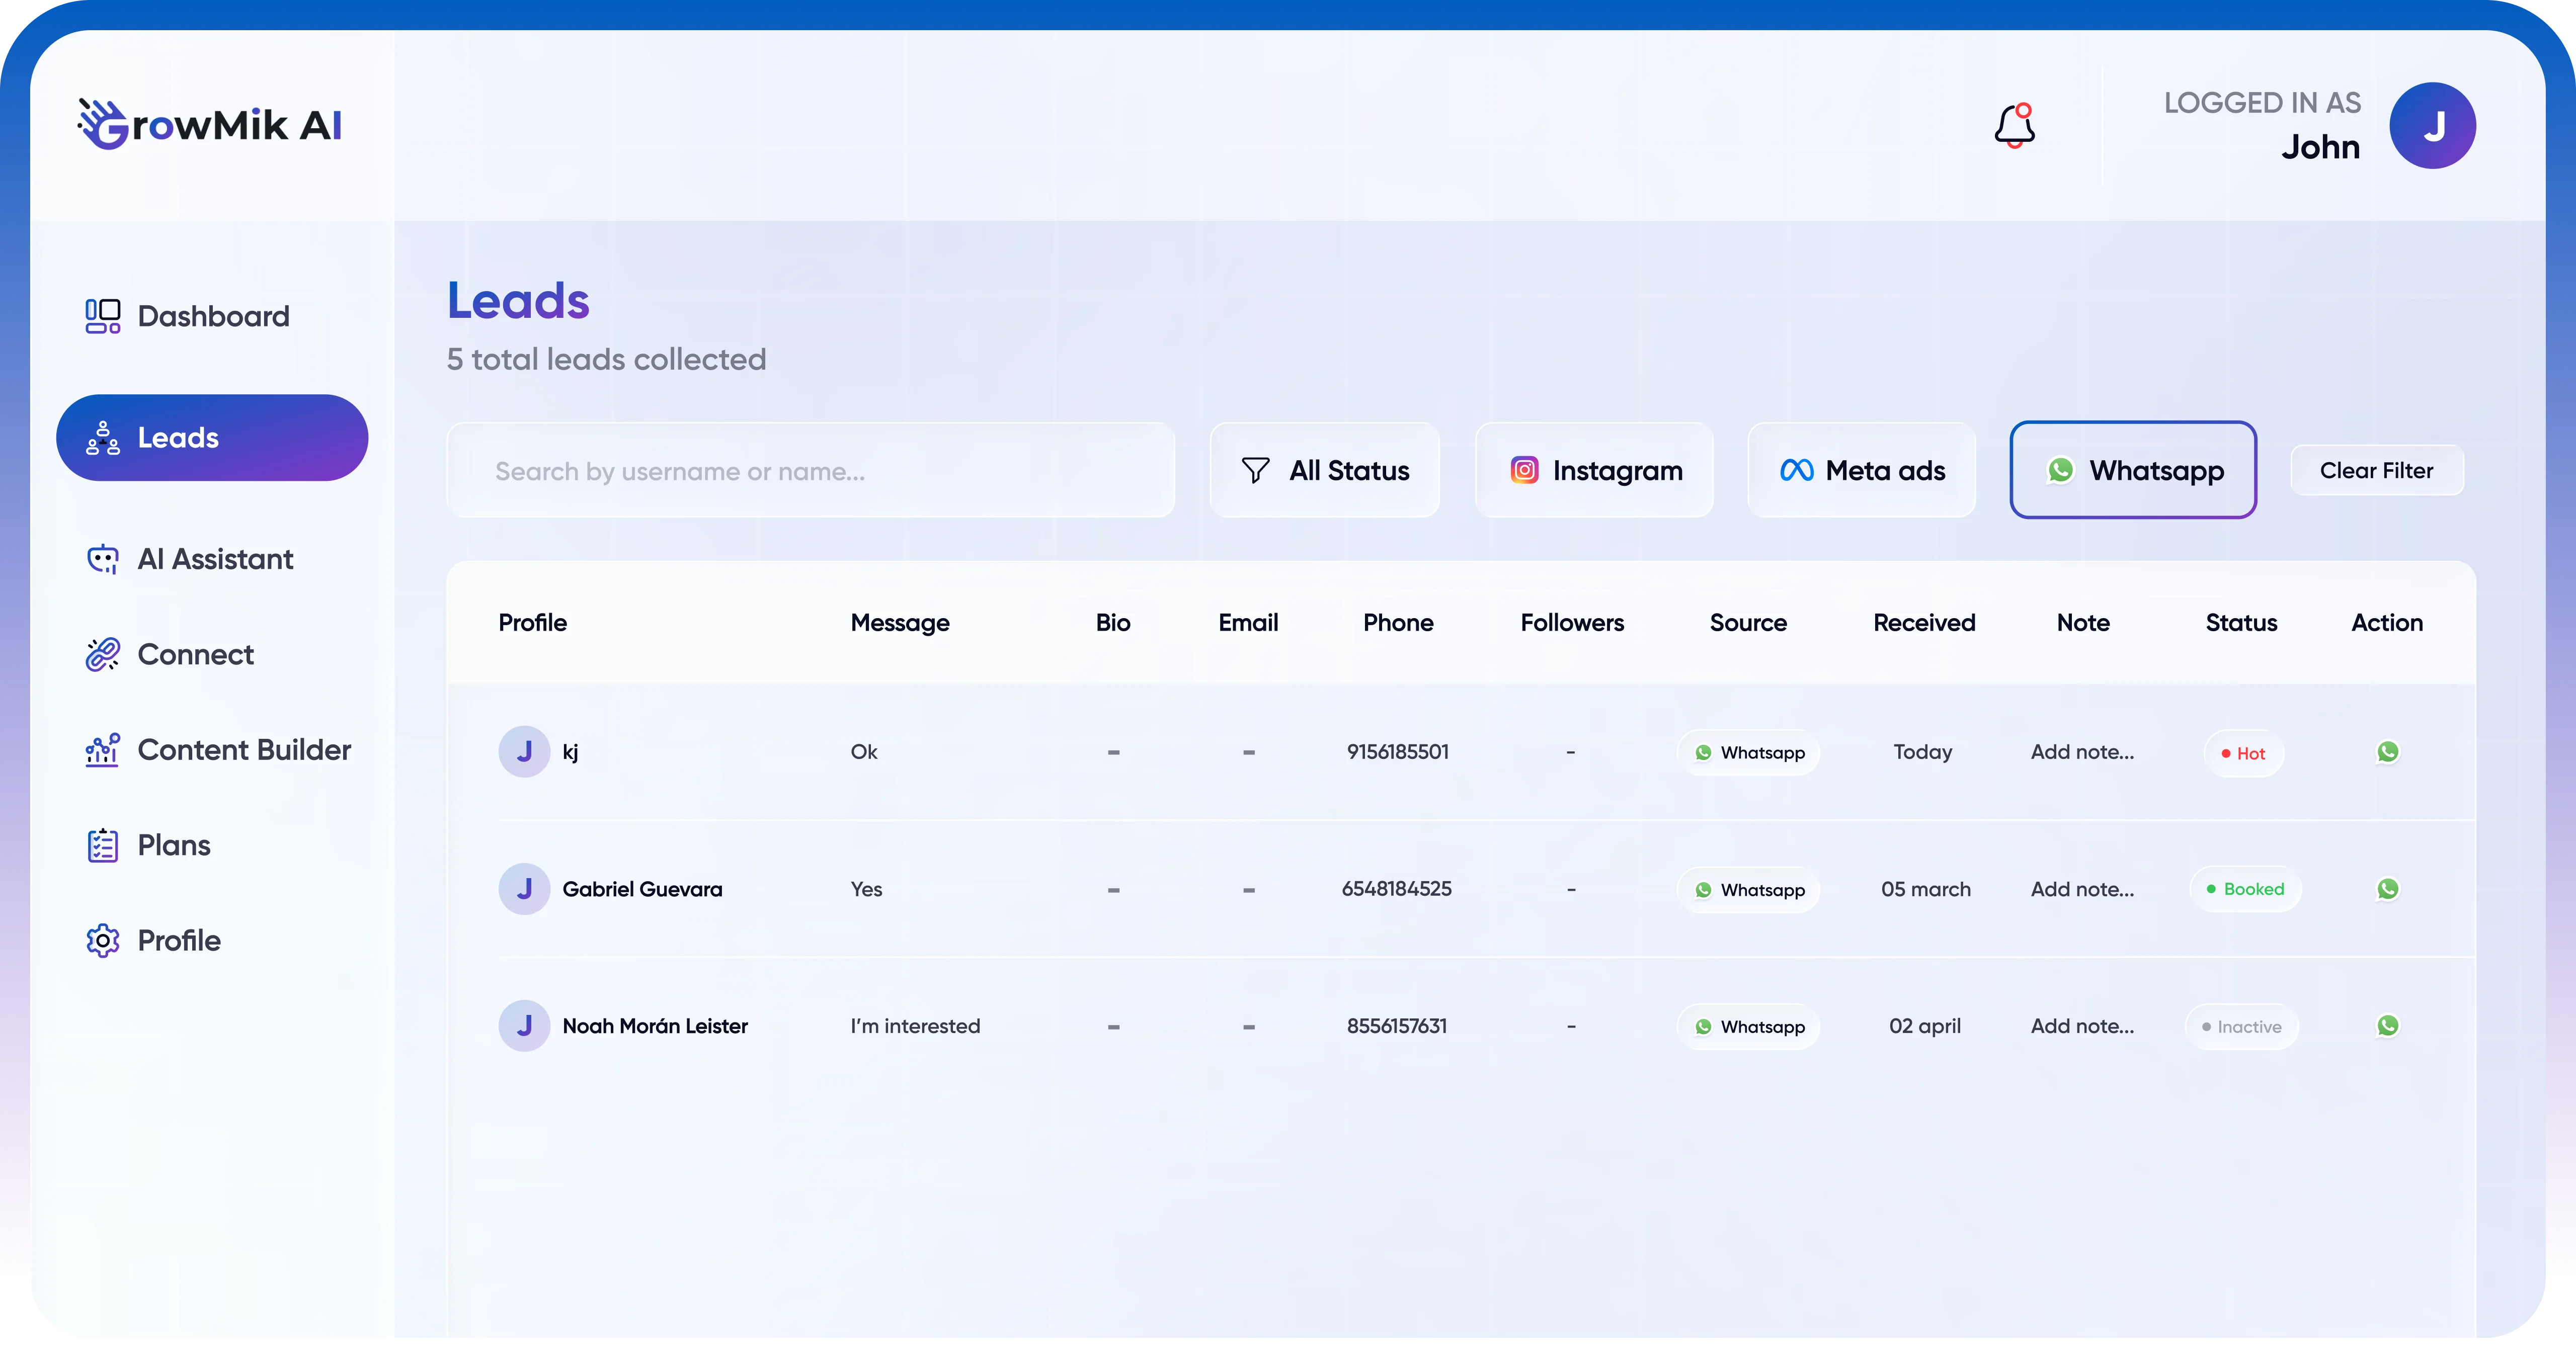This screenshot has width=2576, height=1368.
Task: Click the Phone column header
Action: [1398, 623]
